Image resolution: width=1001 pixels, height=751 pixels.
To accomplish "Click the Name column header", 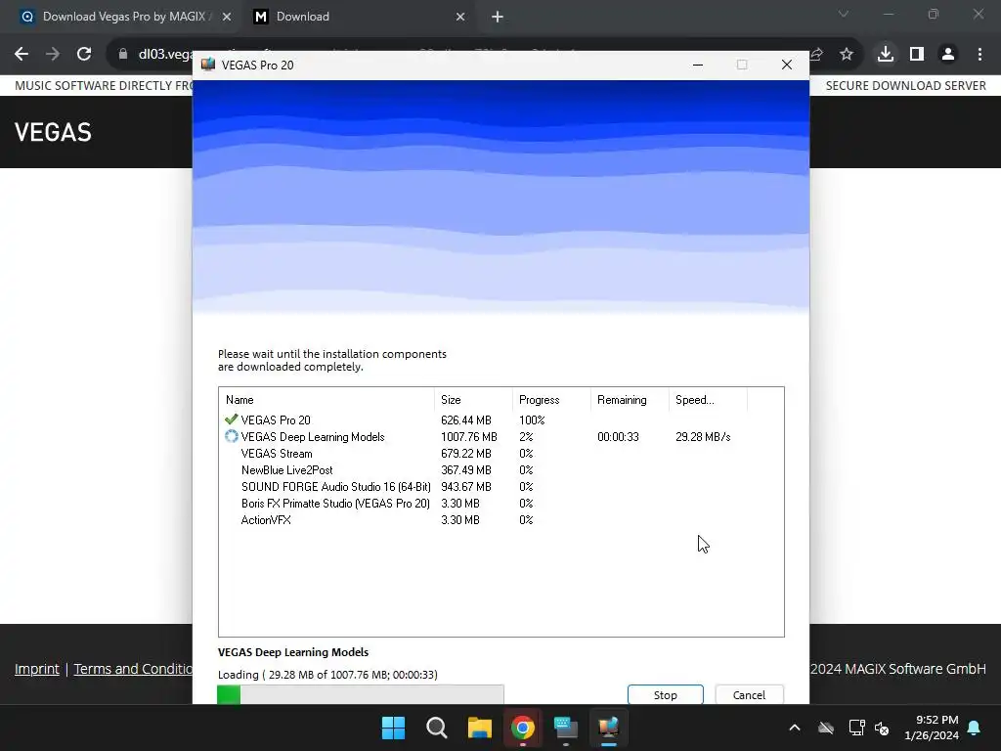I will [x=326, y=400].
